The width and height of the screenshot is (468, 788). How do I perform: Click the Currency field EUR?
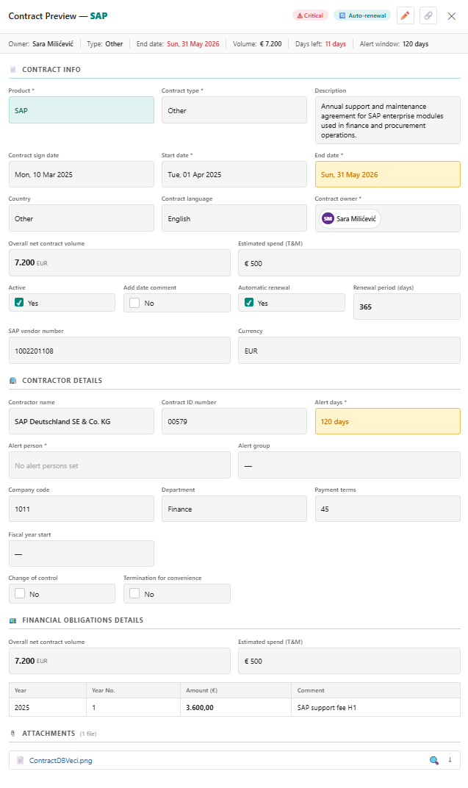pyautogui.click(x=349, y=351)
